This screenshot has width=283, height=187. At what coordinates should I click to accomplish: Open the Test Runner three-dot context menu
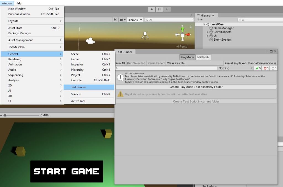[267, 51]
